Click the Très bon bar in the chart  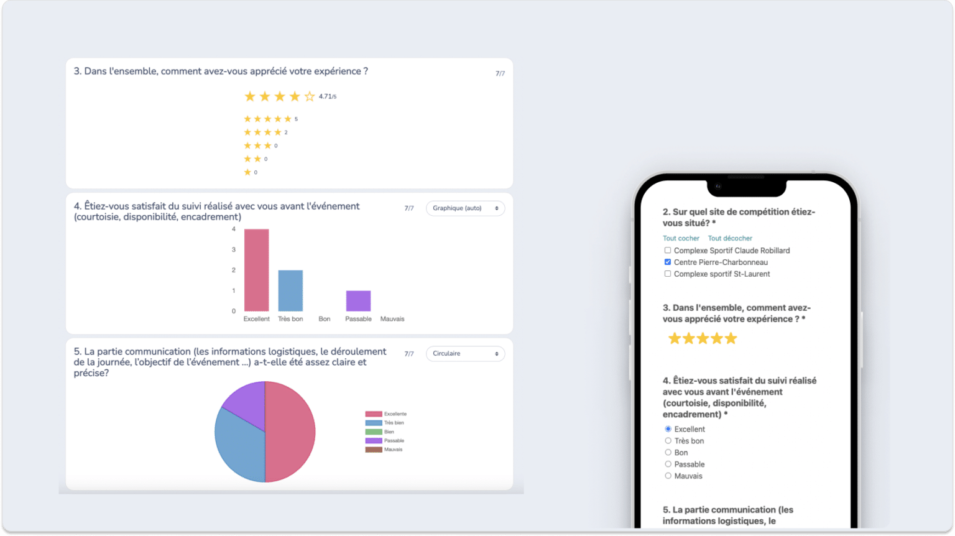coord(290,290)
